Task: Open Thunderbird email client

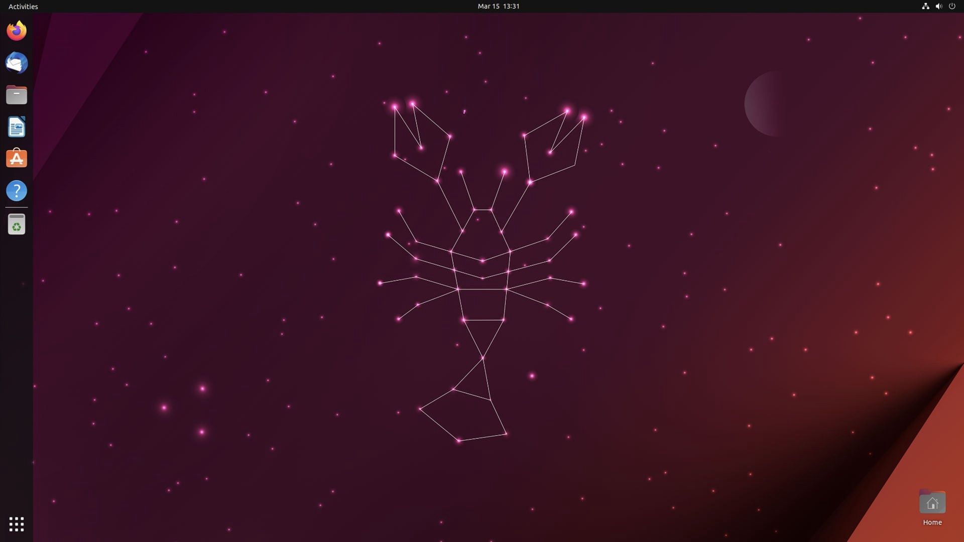Action: [17, 63]
